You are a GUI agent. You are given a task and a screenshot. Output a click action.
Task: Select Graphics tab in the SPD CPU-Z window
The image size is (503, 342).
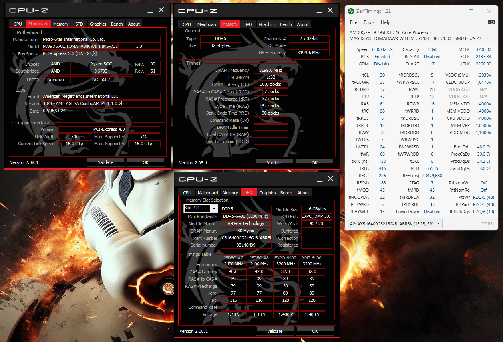coord(268,192)
